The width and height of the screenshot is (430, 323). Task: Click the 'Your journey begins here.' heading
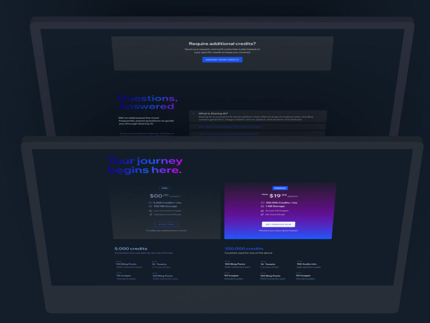point(145,165)
